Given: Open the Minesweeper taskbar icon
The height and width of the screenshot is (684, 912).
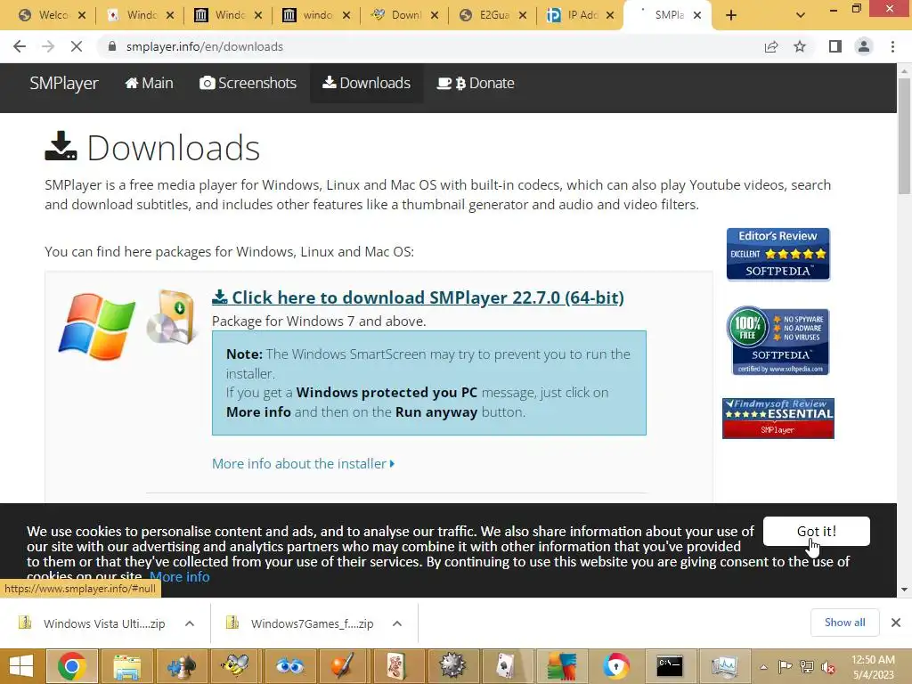Looking at the screenshot, I should click(x=452, y=666).
